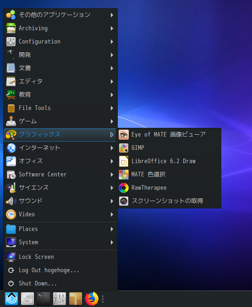Viewport: 252px width, 307px height.
Task: Choose Shut Down... from the menu
Action: 60,284
